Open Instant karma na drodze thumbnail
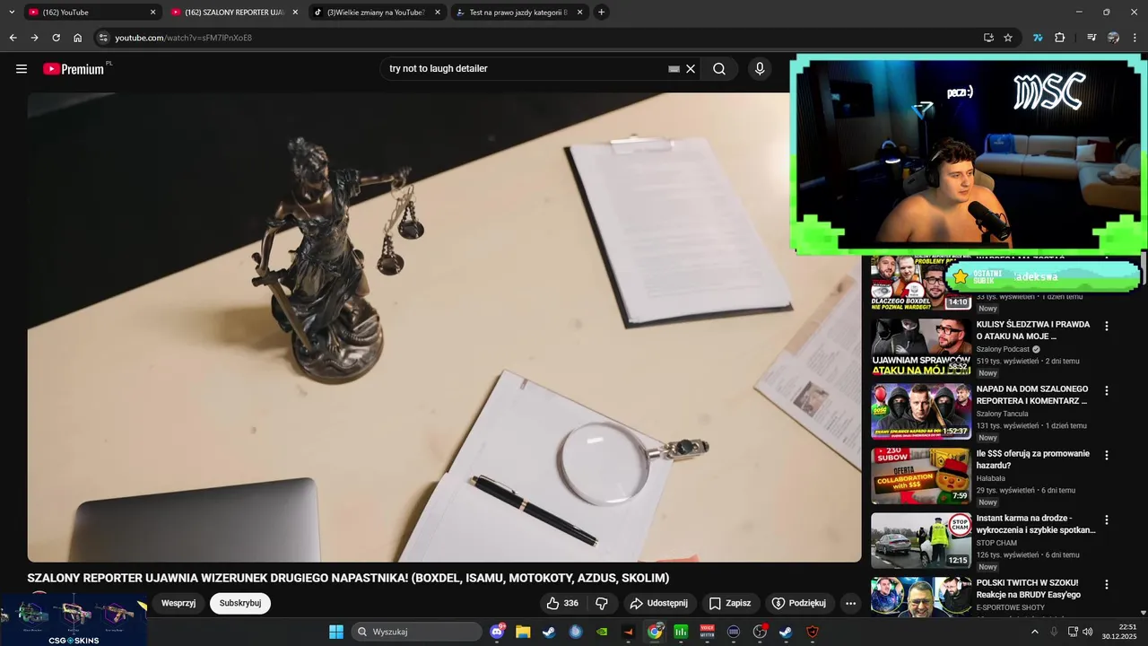The height and width of the screenshot is (646, 1148). (921, 541)
